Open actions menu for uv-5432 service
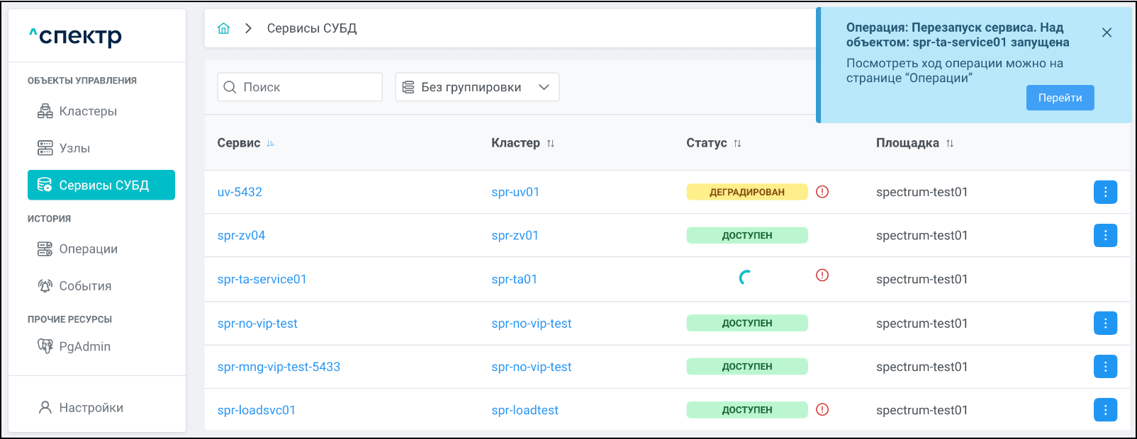The image size is (1137, 439). coord(1105,192)
